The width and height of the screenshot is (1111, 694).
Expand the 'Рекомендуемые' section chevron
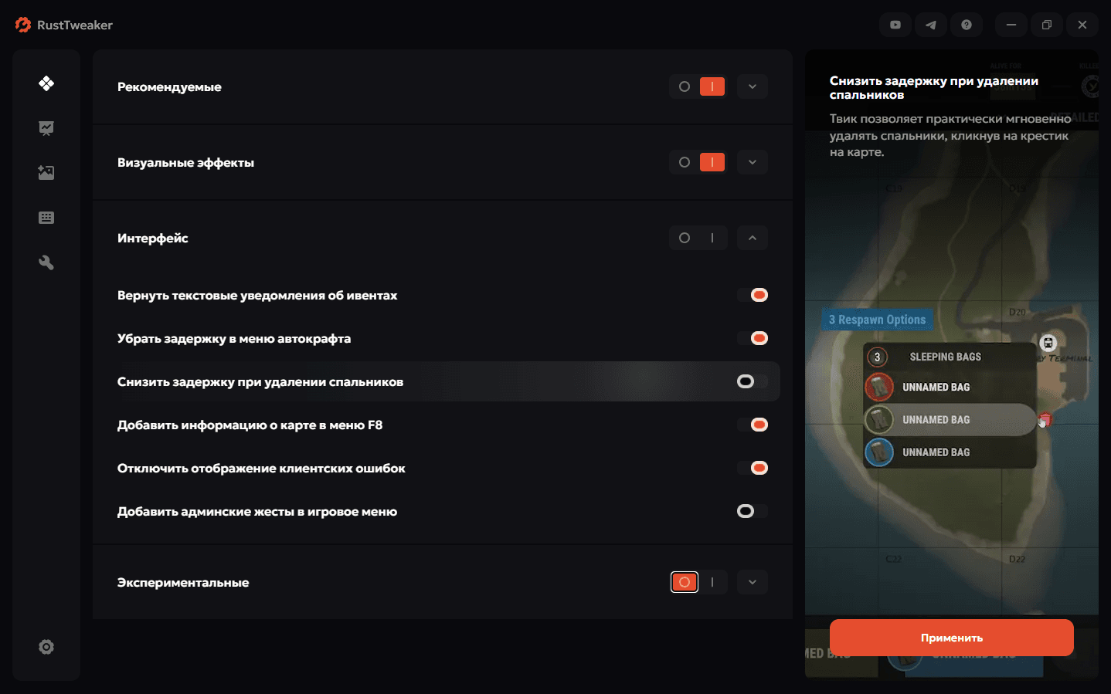coord(752,86)
